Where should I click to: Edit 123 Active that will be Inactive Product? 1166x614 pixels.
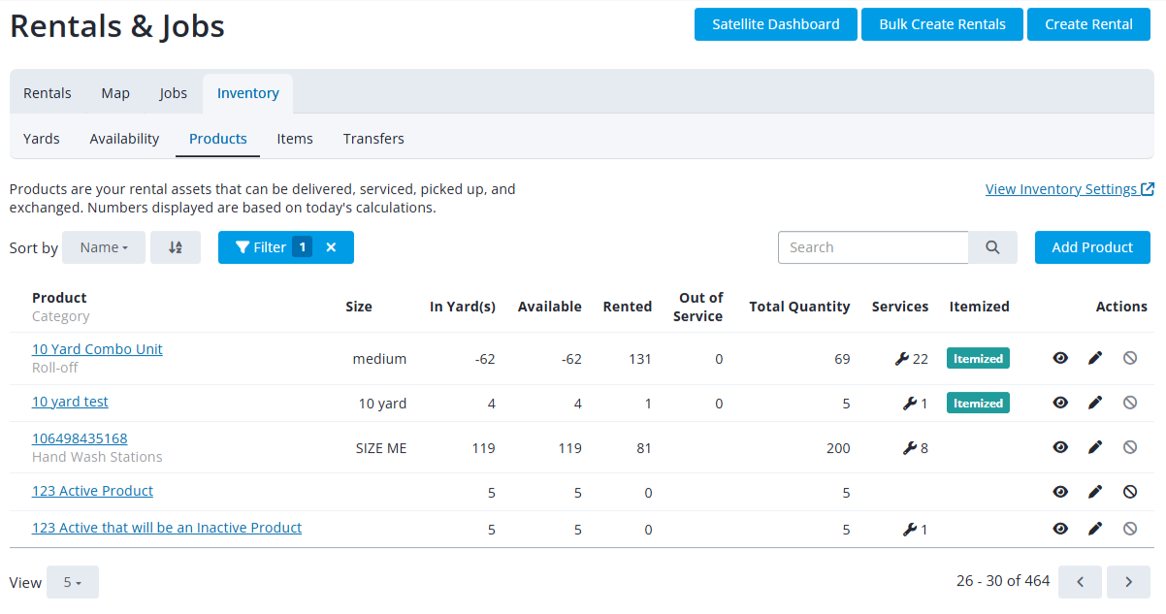point(1095,529)
